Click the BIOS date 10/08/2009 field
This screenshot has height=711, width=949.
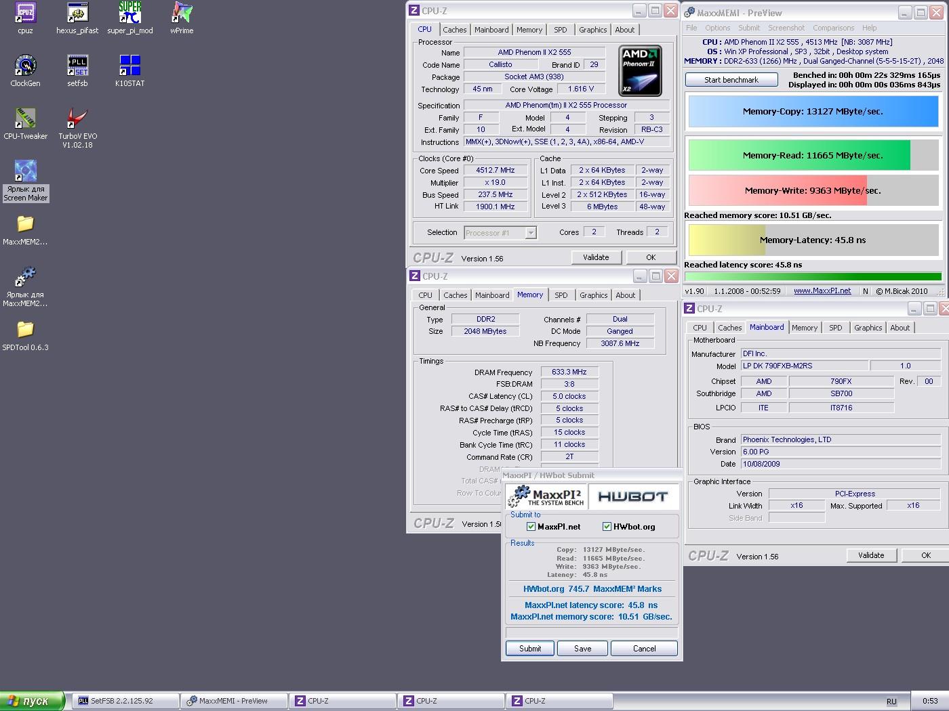coord(841,465)
